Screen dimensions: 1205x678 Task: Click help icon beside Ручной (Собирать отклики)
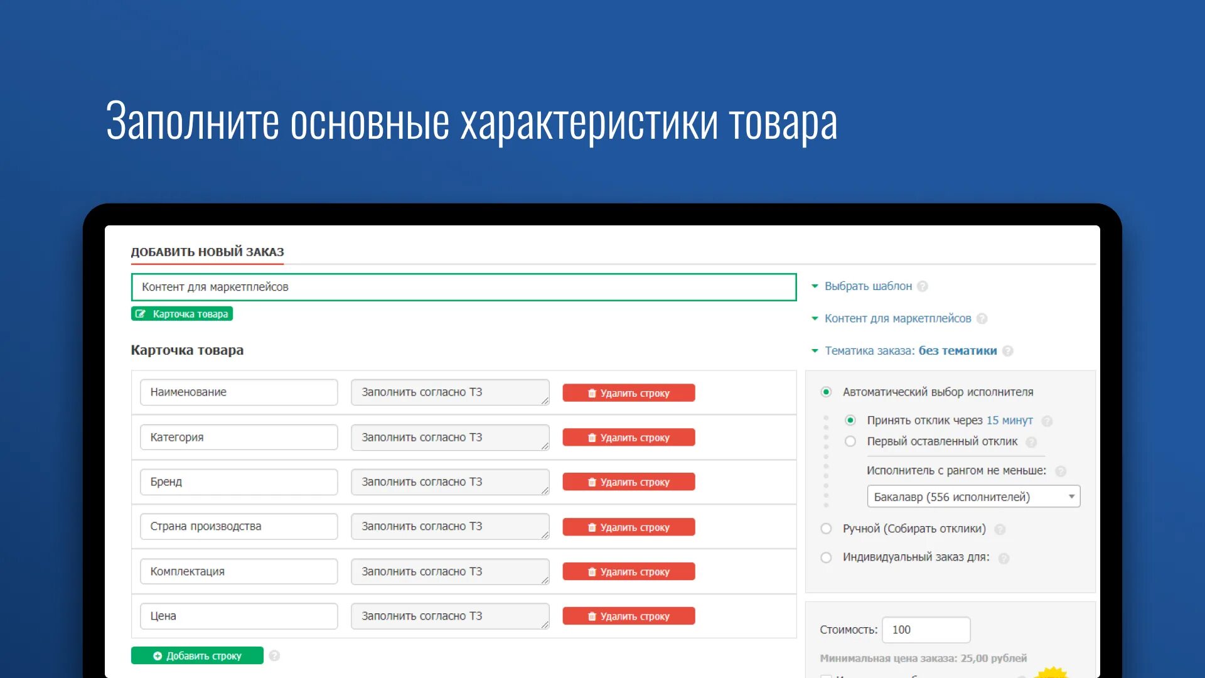point(1000,530)
